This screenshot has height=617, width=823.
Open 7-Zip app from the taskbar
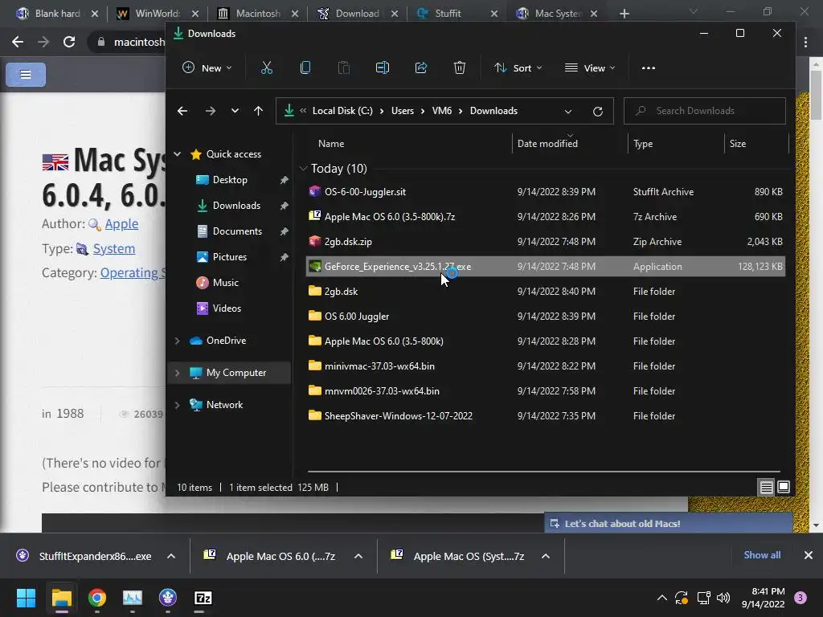[203, 598]
